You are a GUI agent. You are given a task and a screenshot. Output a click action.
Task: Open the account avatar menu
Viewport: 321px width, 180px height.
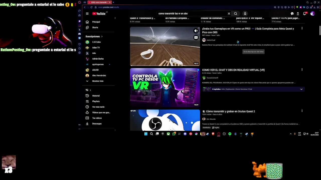coord(312,13)
